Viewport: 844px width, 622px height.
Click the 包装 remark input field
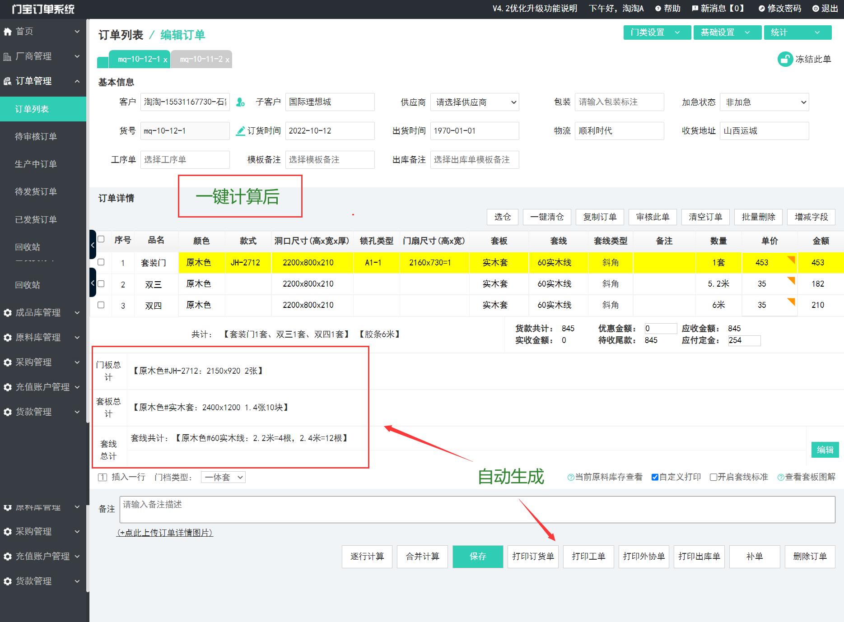(x=619, y=102)
